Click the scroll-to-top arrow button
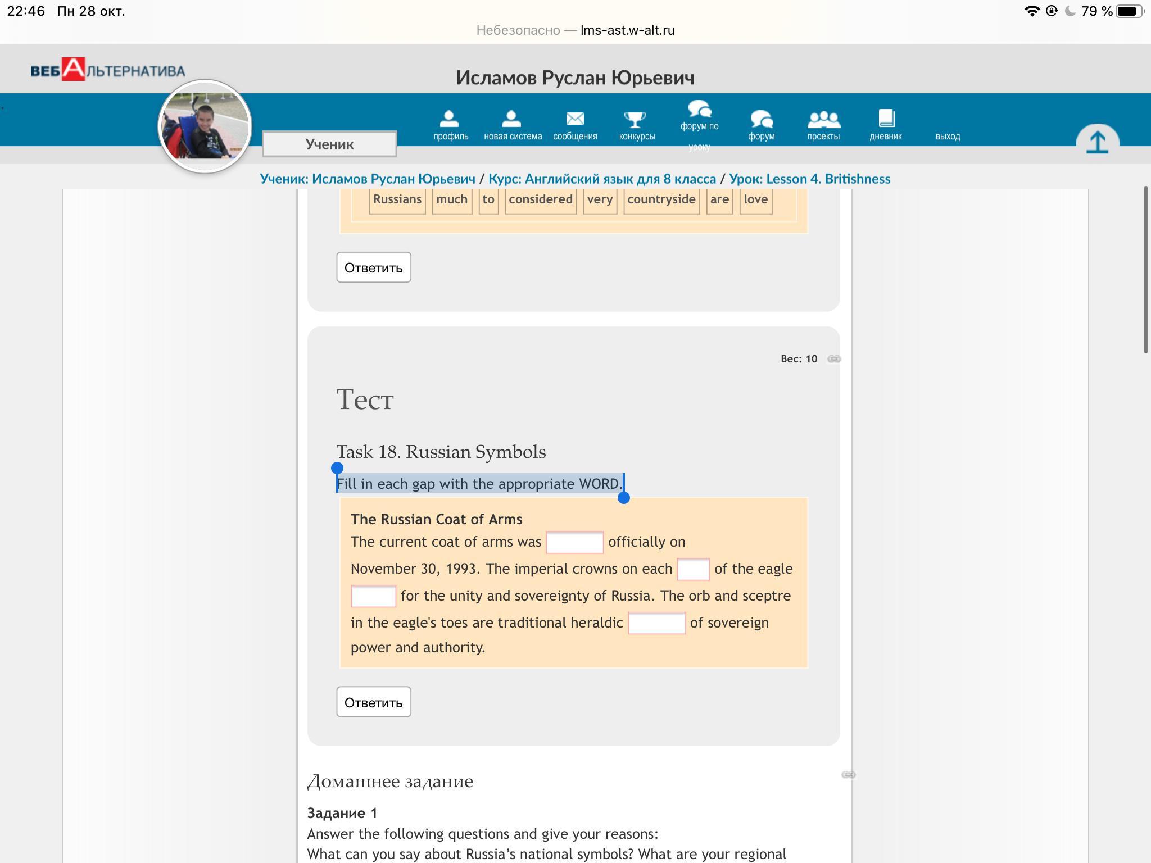 pos(1097,140)
